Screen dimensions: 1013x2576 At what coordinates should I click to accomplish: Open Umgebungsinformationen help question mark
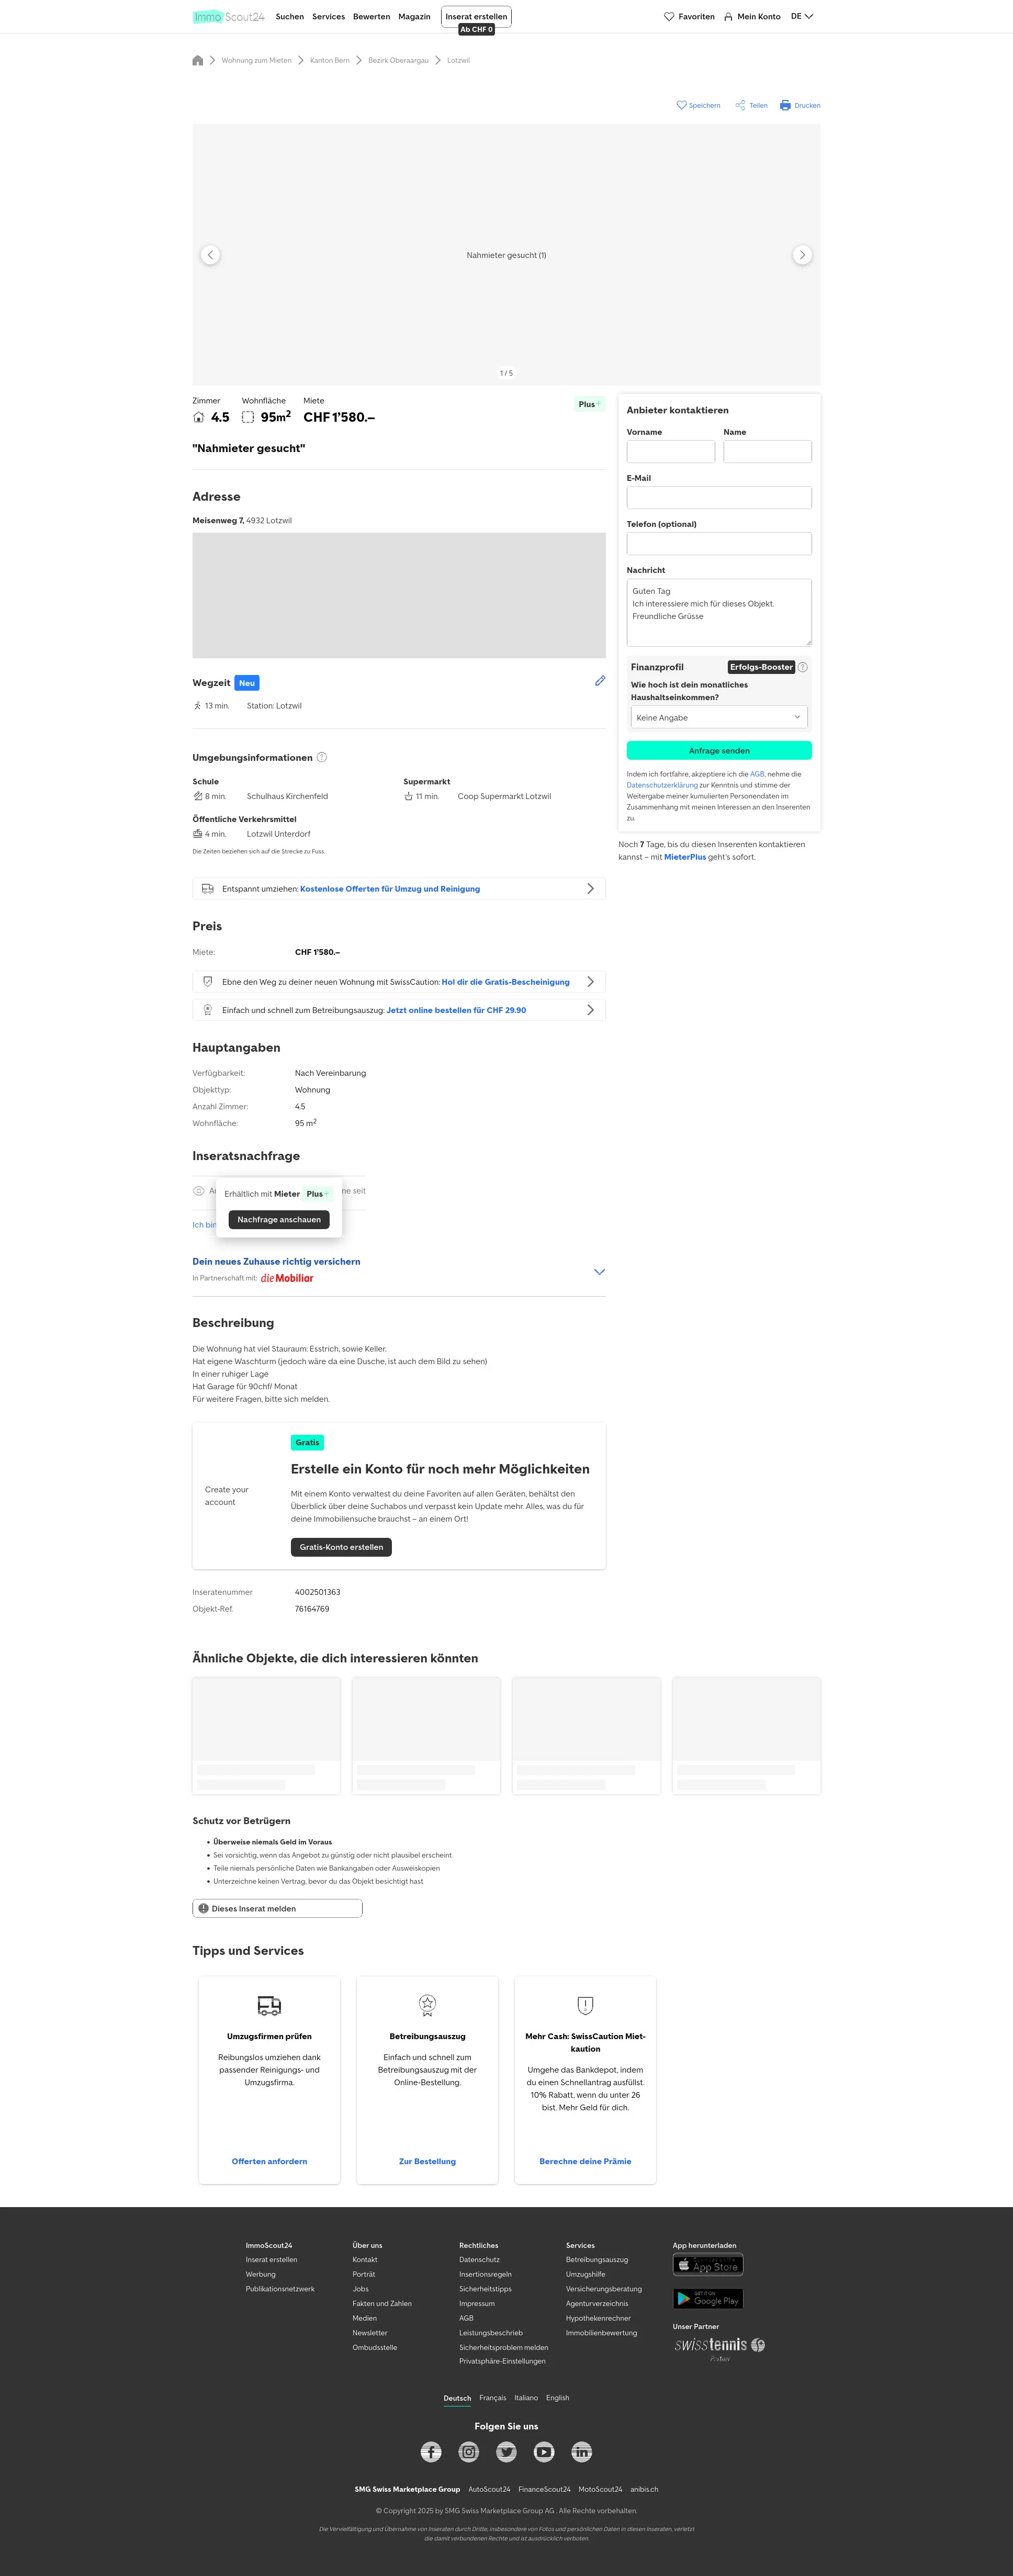[x=322, y=757]
